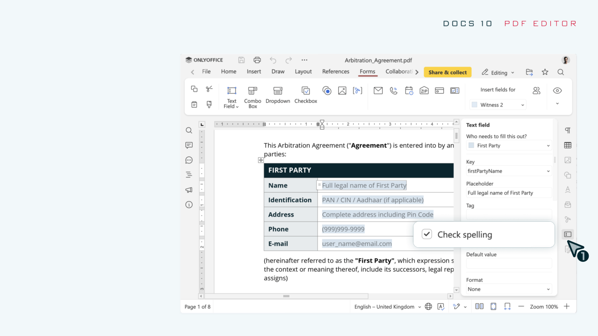Open the Comments panel in left sidebar
The image size is (598, 336).
pyautogui.click(x=189, y=145)
